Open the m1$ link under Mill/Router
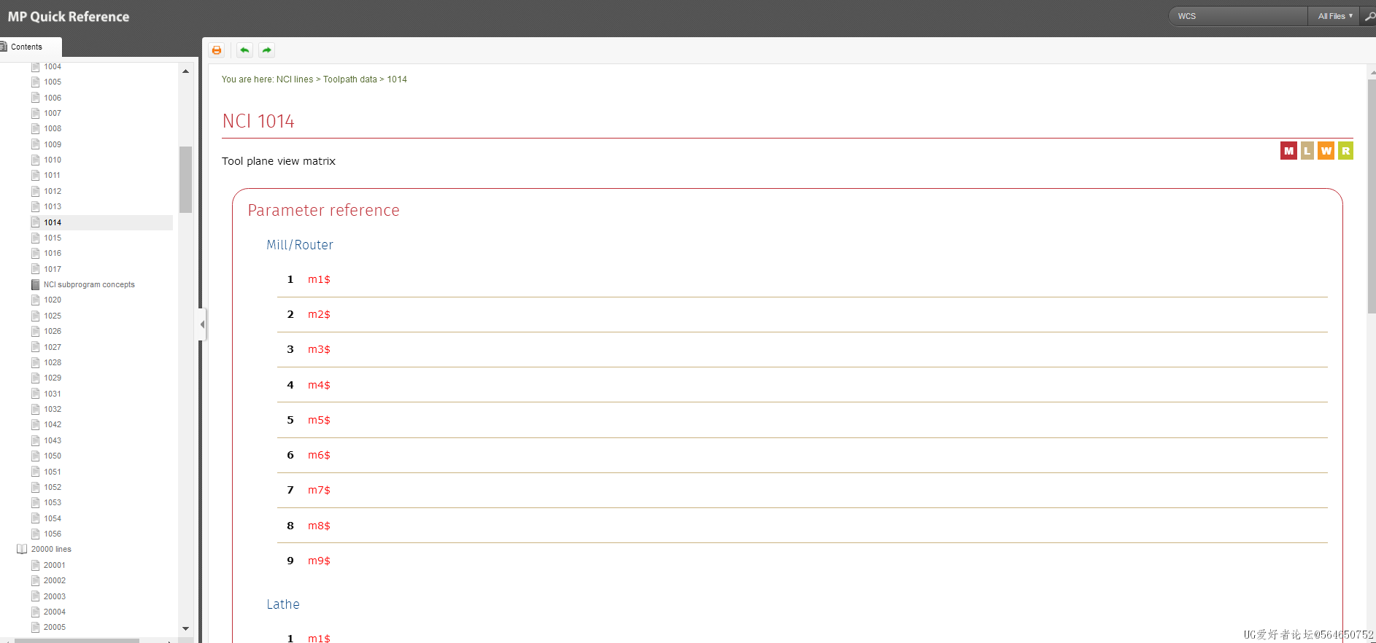Screen dimensions: 1376x643 pyautogui.click(x=319, y=279)
